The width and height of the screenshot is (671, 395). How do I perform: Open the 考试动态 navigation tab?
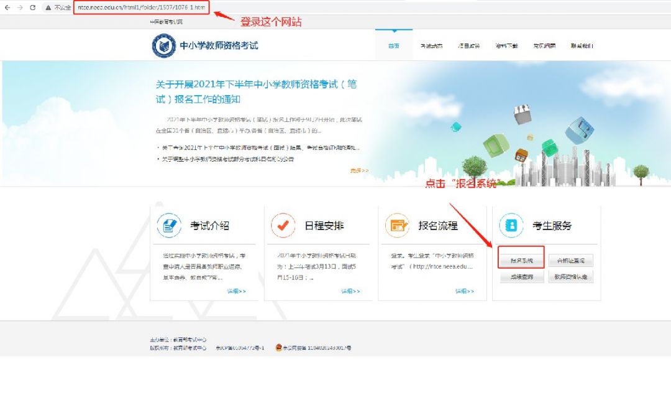point(431,46)
